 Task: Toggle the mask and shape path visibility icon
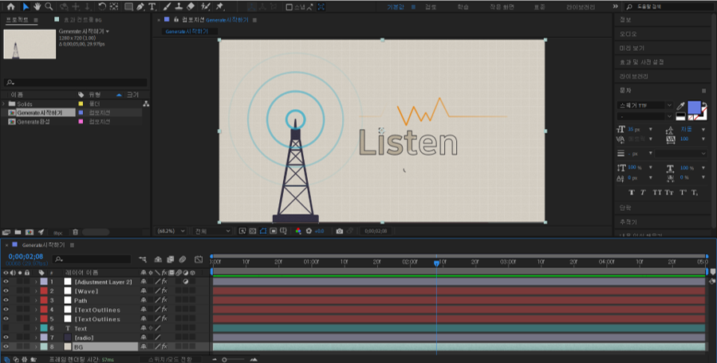pos(263,231)
